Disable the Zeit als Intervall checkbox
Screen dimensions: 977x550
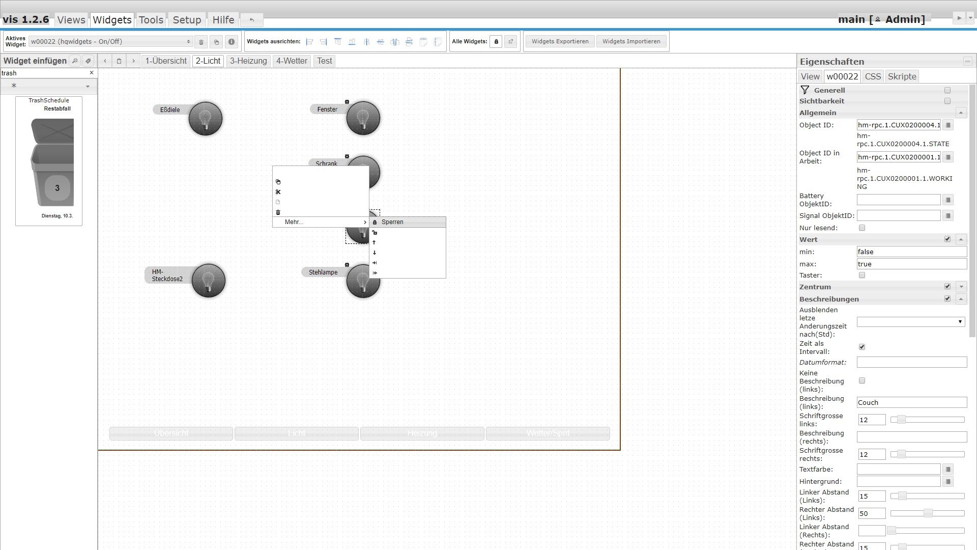click(862, 347)
